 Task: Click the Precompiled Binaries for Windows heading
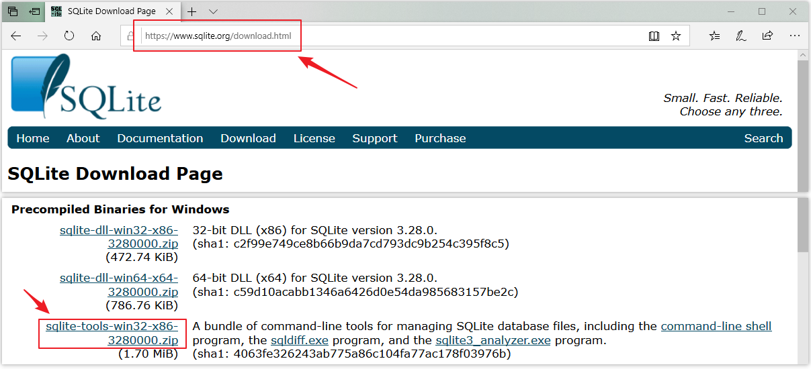coord(120,209)
